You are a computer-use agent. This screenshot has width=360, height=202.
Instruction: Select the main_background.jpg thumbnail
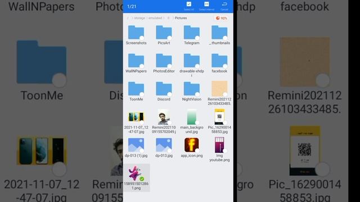point(191,117)
